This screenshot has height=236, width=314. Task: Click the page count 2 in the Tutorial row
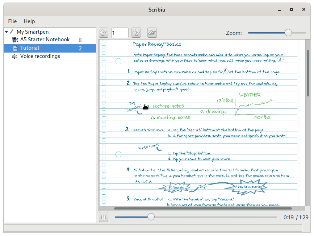(x=80, y=49)
